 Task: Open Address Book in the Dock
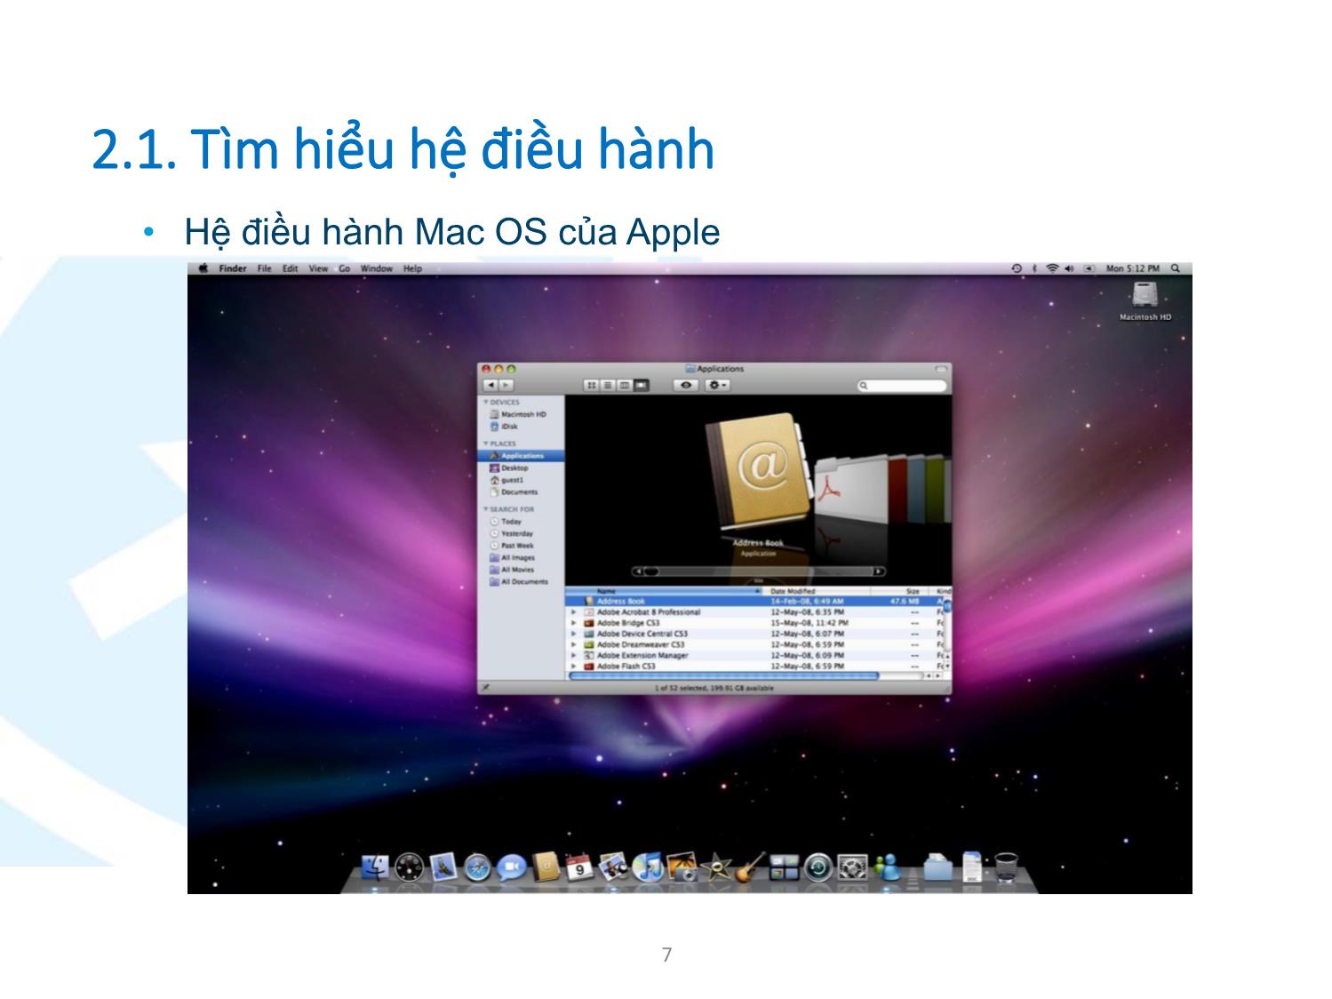click(x=546, y=867)
